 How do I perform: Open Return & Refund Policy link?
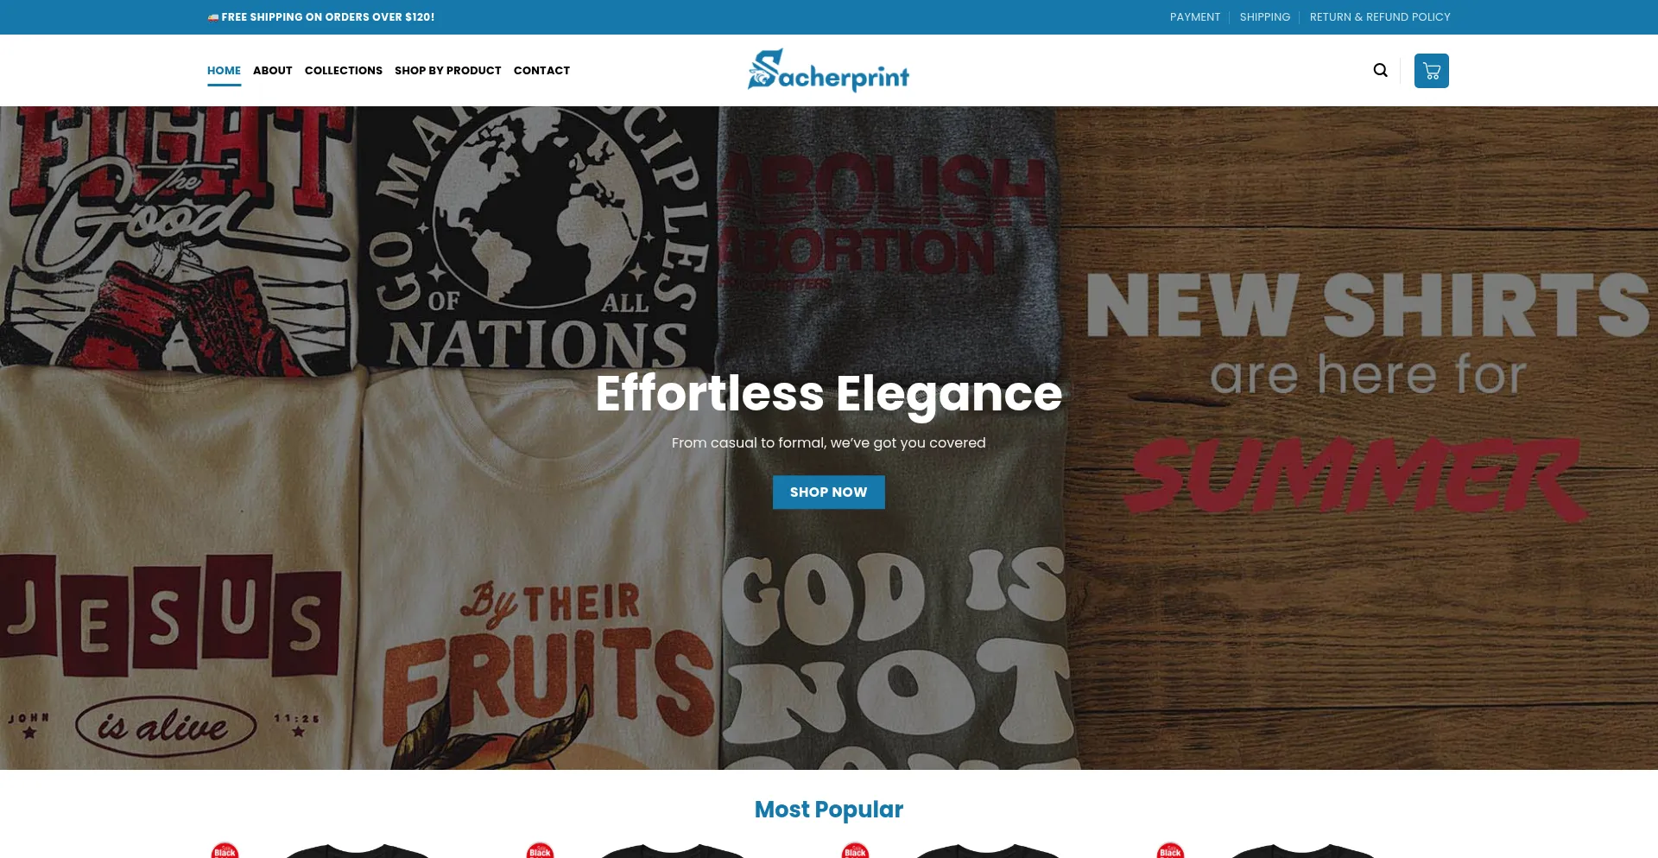pyautogui.click(x=1380, y=17)
